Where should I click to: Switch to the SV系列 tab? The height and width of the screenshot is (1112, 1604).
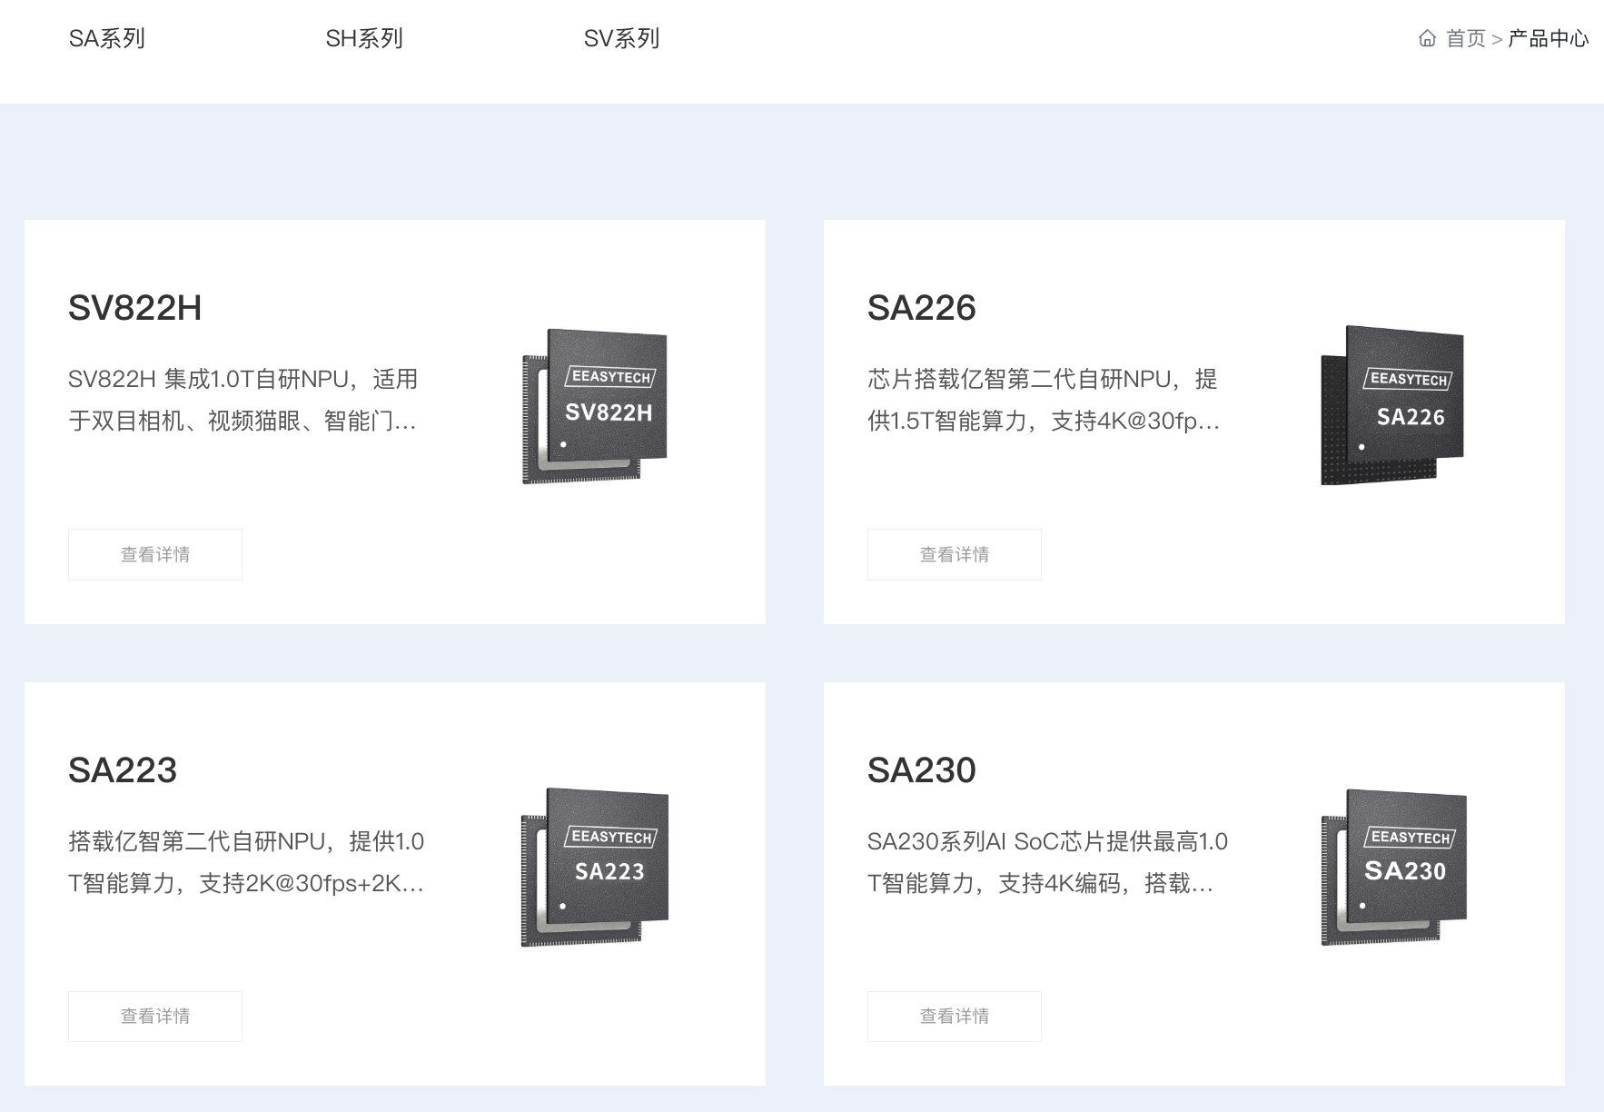coord(622,38)
